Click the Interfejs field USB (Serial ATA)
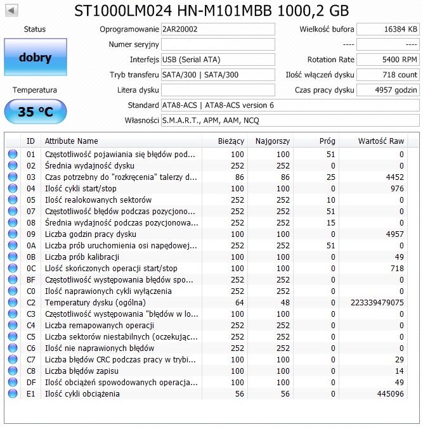The width and height of the screenshot is (423, 427). (x=218, y=60)
